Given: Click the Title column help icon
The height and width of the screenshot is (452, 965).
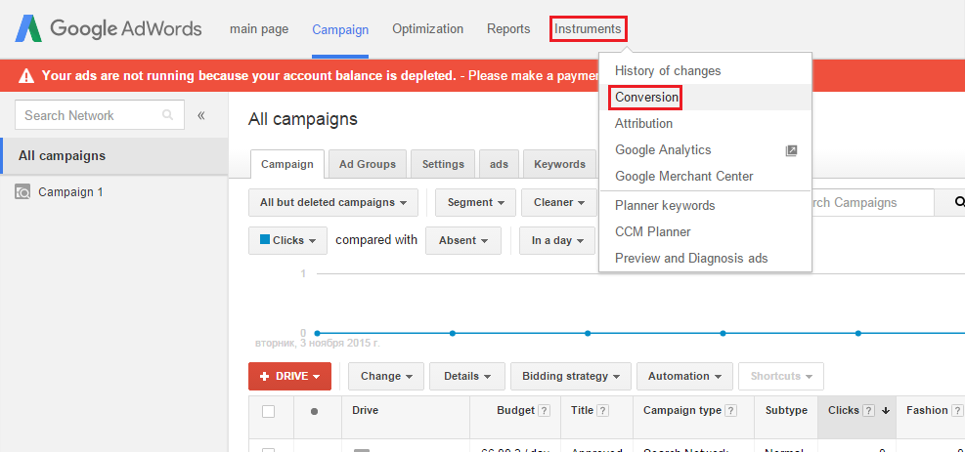Looking at the screenshot, I should [603, 411].
